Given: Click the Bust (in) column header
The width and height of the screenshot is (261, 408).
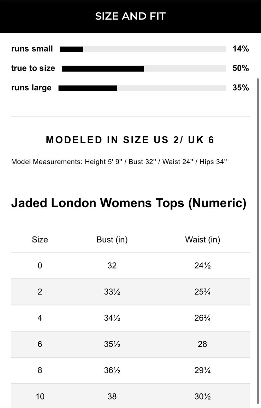Looking at the screenshot, I should tap(112, 240).
